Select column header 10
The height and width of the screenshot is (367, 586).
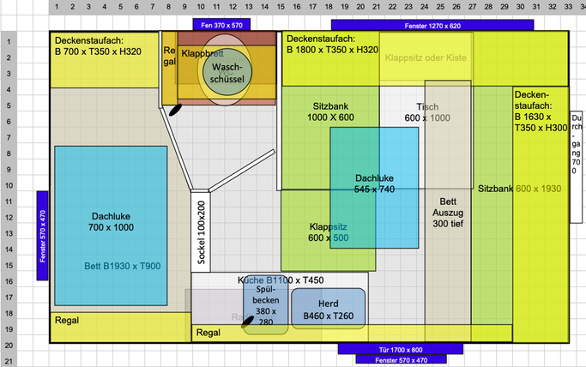tap(201, 7)
